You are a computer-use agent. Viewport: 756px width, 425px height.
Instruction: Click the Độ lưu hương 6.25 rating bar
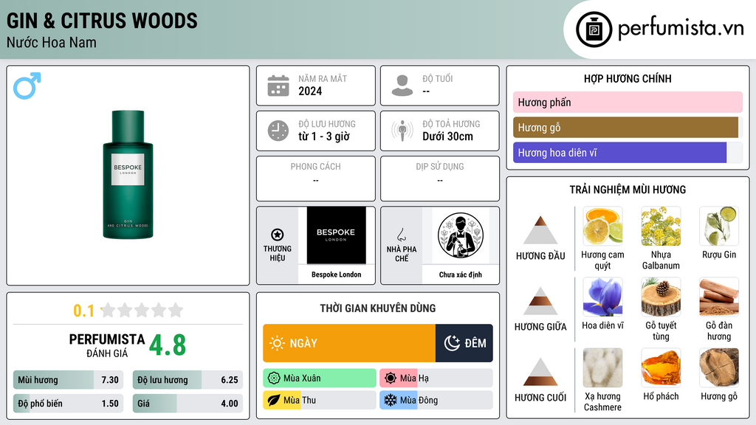[188, 380]
